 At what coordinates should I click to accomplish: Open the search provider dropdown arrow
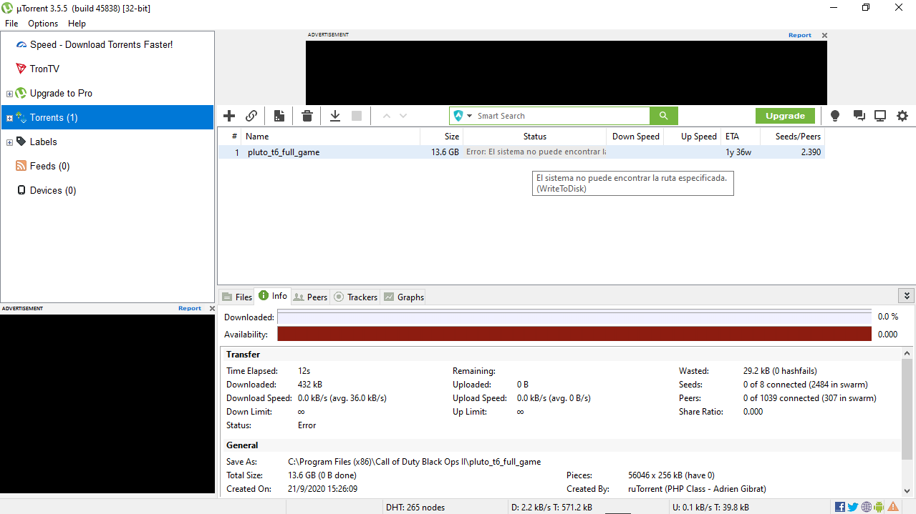coord(470,116)
